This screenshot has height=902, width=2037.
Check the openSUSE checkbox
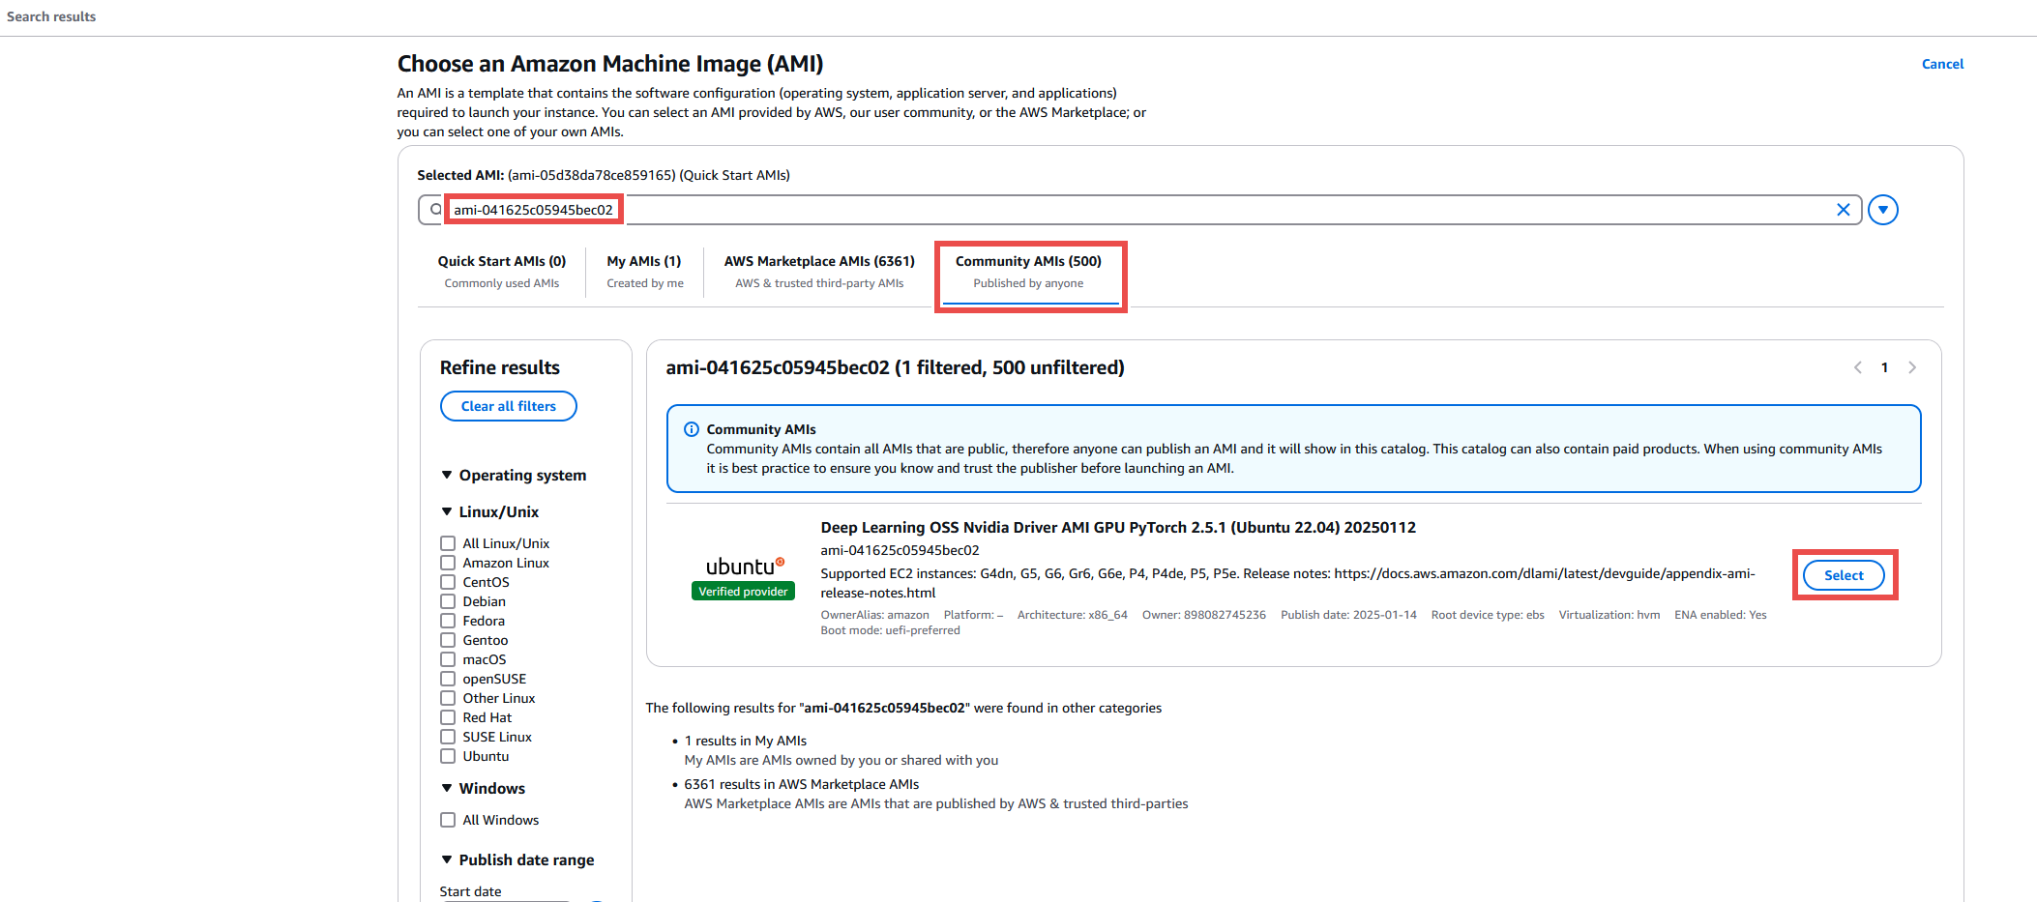(x=448, y=679)
